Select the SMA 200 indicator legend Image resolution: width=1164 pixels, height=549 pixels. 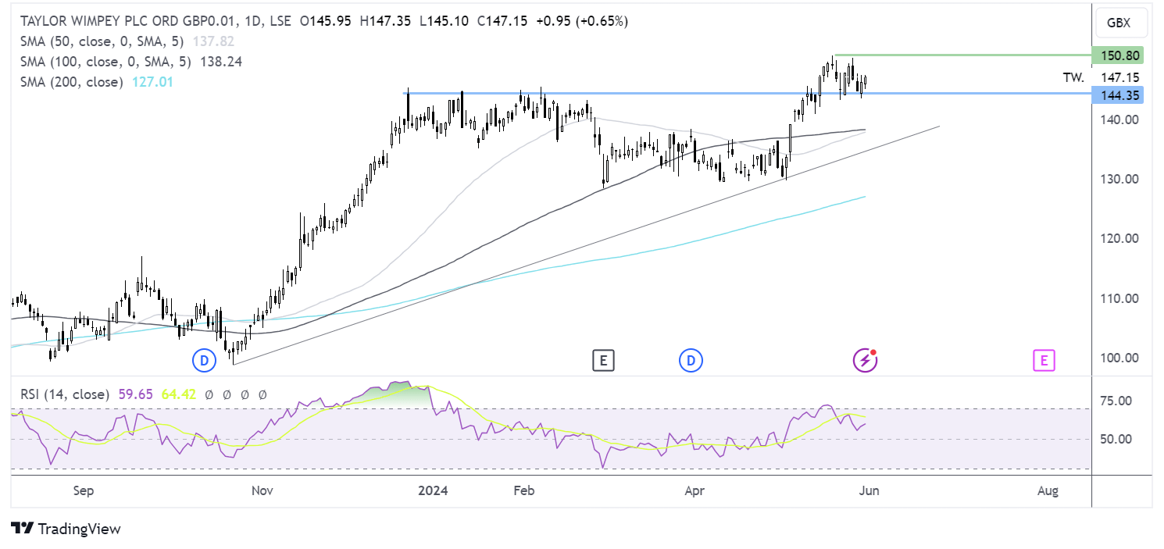pyautogui.click(x=72, y=82)
